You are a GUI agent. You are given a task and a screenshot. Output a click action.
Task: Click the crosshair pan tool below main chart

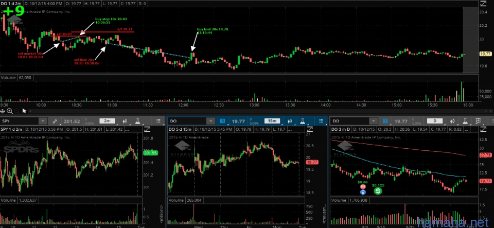coord(4,110)
